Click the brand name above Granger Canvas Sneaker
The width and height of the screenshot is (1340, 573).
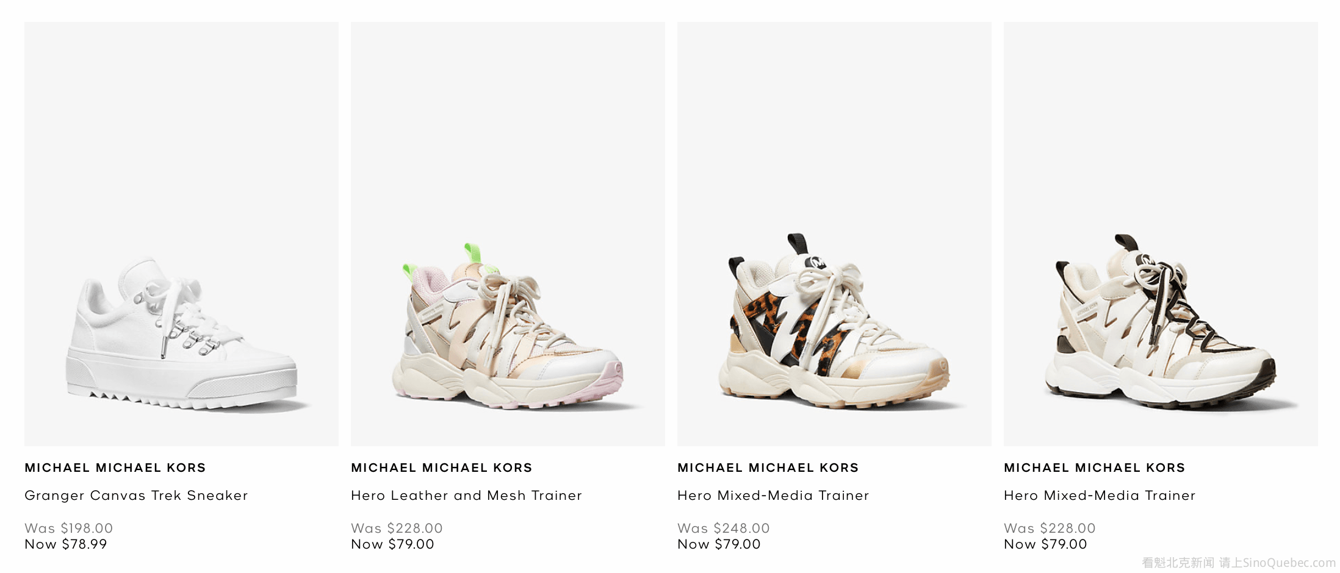click(115, 468)
